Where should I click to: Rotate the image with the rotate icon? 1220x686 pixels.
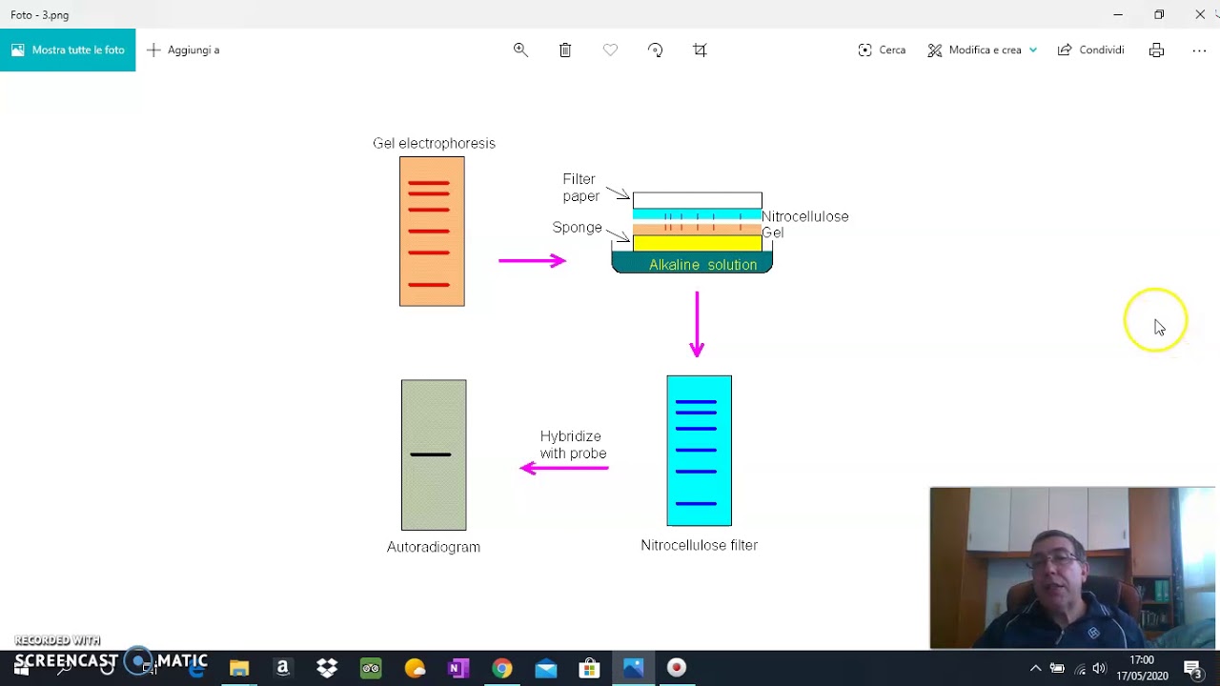pos(655,50)
